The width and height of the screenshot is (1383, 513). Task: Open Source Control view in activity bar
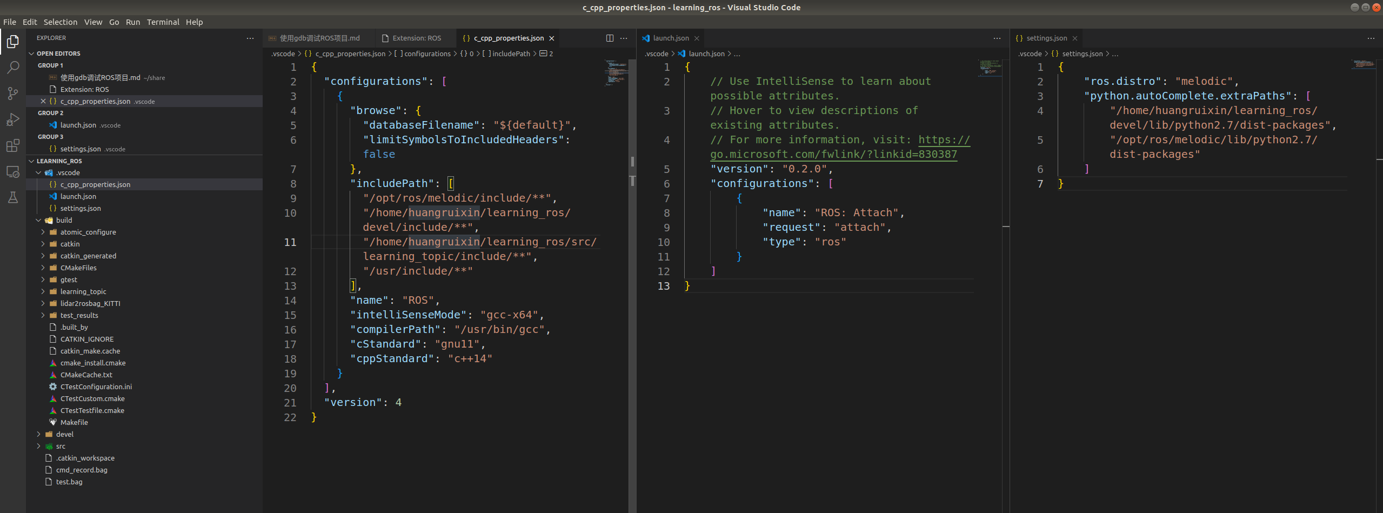[x=13, y=94]
